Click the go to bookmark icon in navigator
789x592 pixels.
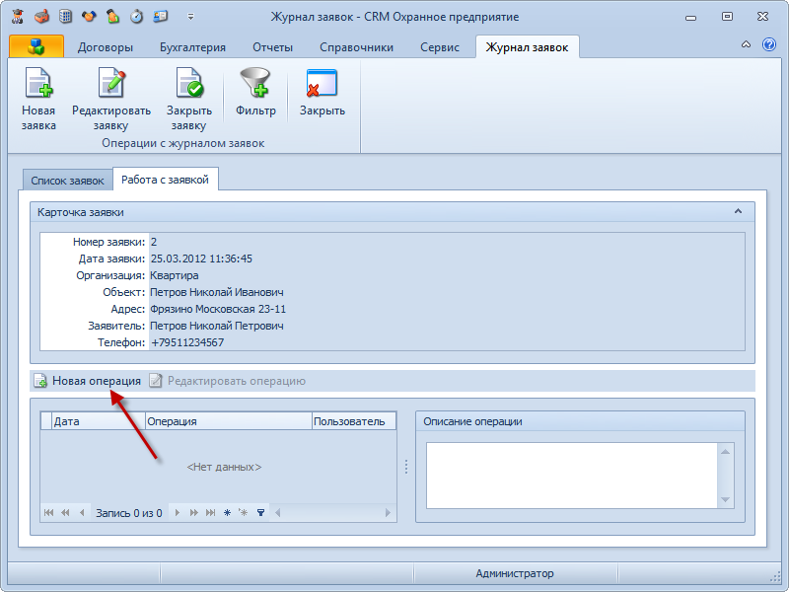click(243, 512)
